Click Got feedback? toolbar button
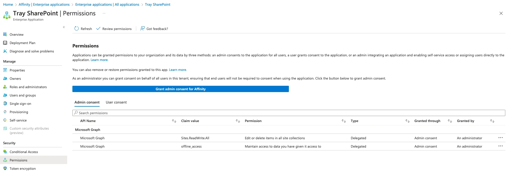 (x=154, y=29)
